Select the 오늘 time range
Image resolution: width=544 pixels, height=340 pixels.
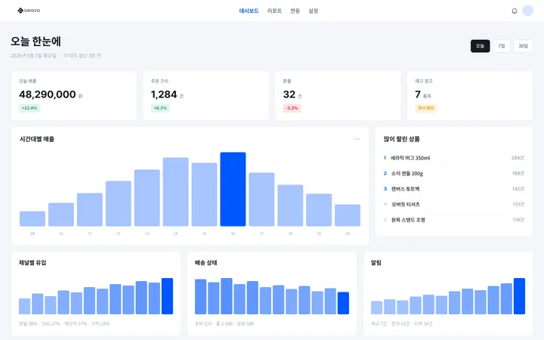point(481,46)
